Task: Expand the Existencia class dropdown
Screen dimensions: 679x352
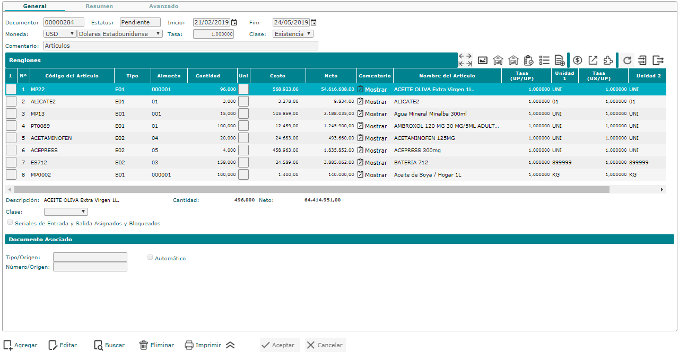Action: [x=293, y=34]
